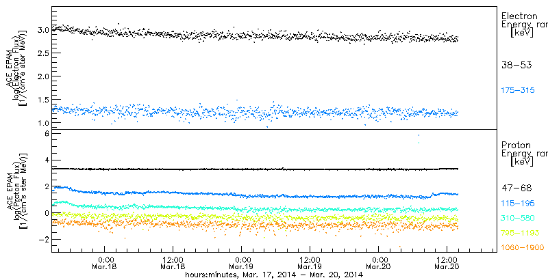548x280 pixels.
Task: Click the 12:00 Mar.19 time label
Action: click(310, 264)
